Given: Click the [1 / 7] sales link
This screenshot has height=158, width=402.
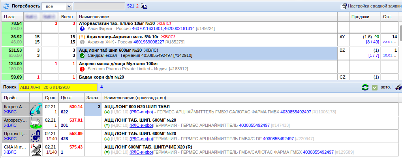Looking at the screenshot, I should tap(374, 55).
